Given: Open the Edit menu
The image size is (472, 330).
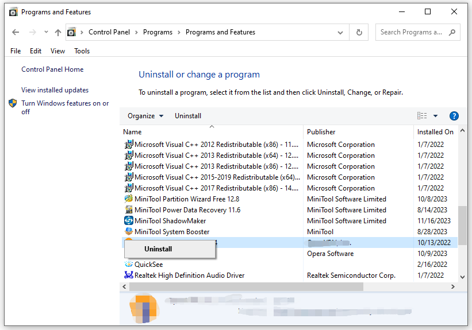Looking at the screenshot, I should tap(36, 51).
